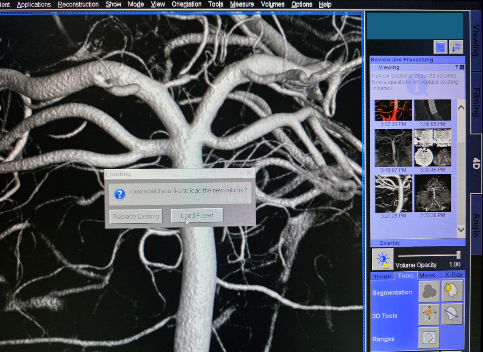Choose Replace Existing in the Loading dialog
Image resolution: width=483 pixels, height=352 pixels.
coord(136,216)
